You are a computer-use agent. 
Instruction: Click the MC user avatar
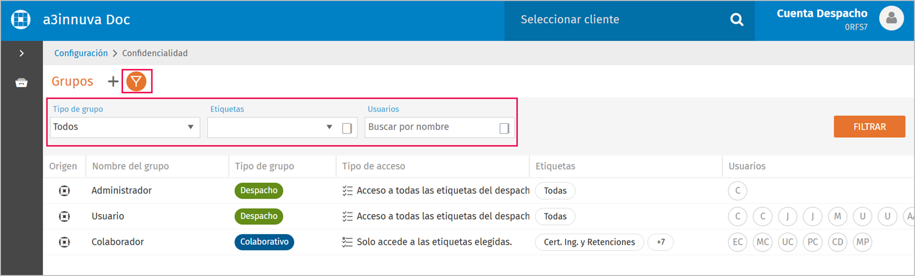pyautogui.click(x=762, y=242)
